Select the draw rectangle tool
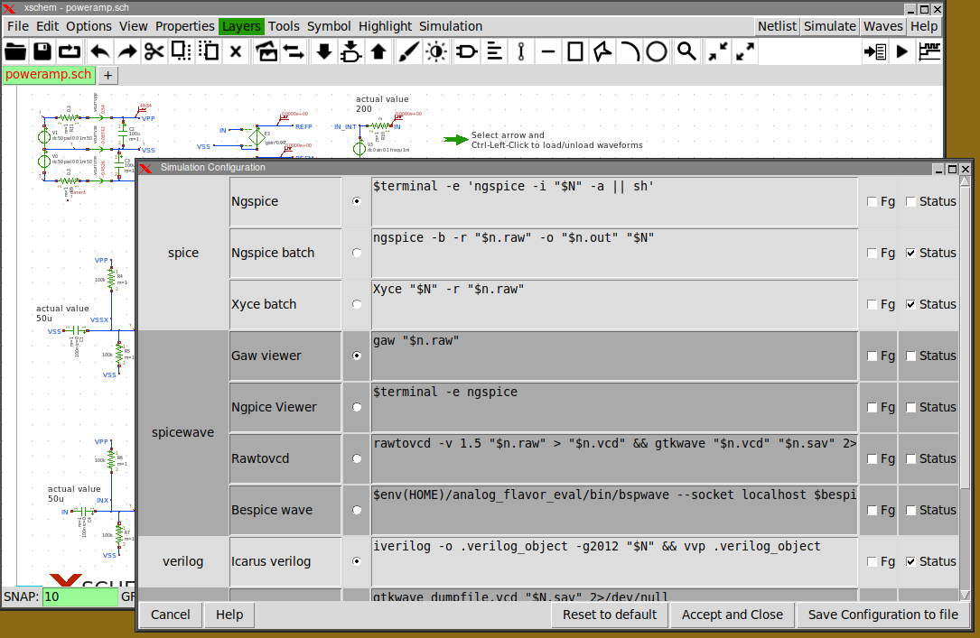This screenshot has width=980, height=638. [x=575, y=51]
